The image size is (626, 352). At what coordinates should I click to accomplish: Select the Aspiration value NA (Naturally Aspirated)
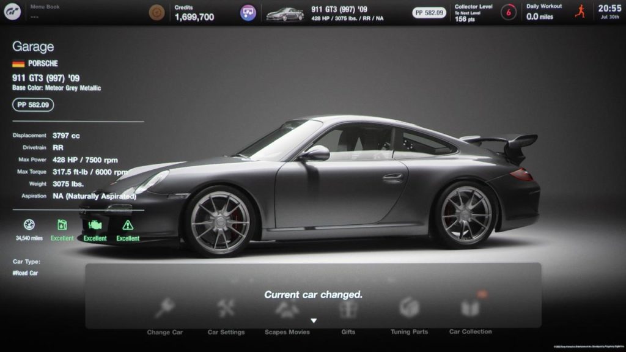94,196
